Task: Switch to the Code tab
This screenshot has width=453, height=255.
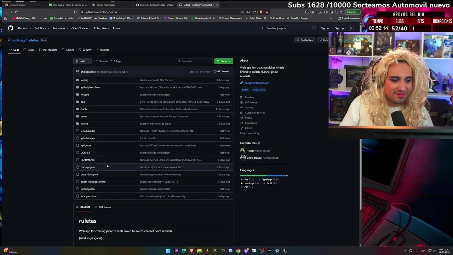Action: (14, 50)
